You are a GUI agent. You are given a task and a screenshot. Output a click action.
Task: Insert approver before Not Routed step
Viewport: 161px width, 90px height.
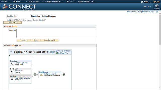click(x=35, y=74)
